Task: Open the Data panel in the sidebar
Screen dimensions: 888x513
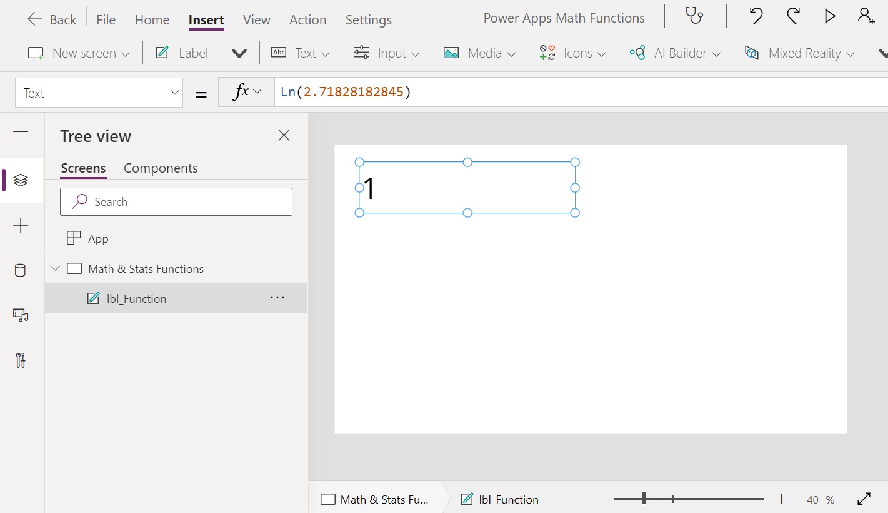Action: [19, 270]
